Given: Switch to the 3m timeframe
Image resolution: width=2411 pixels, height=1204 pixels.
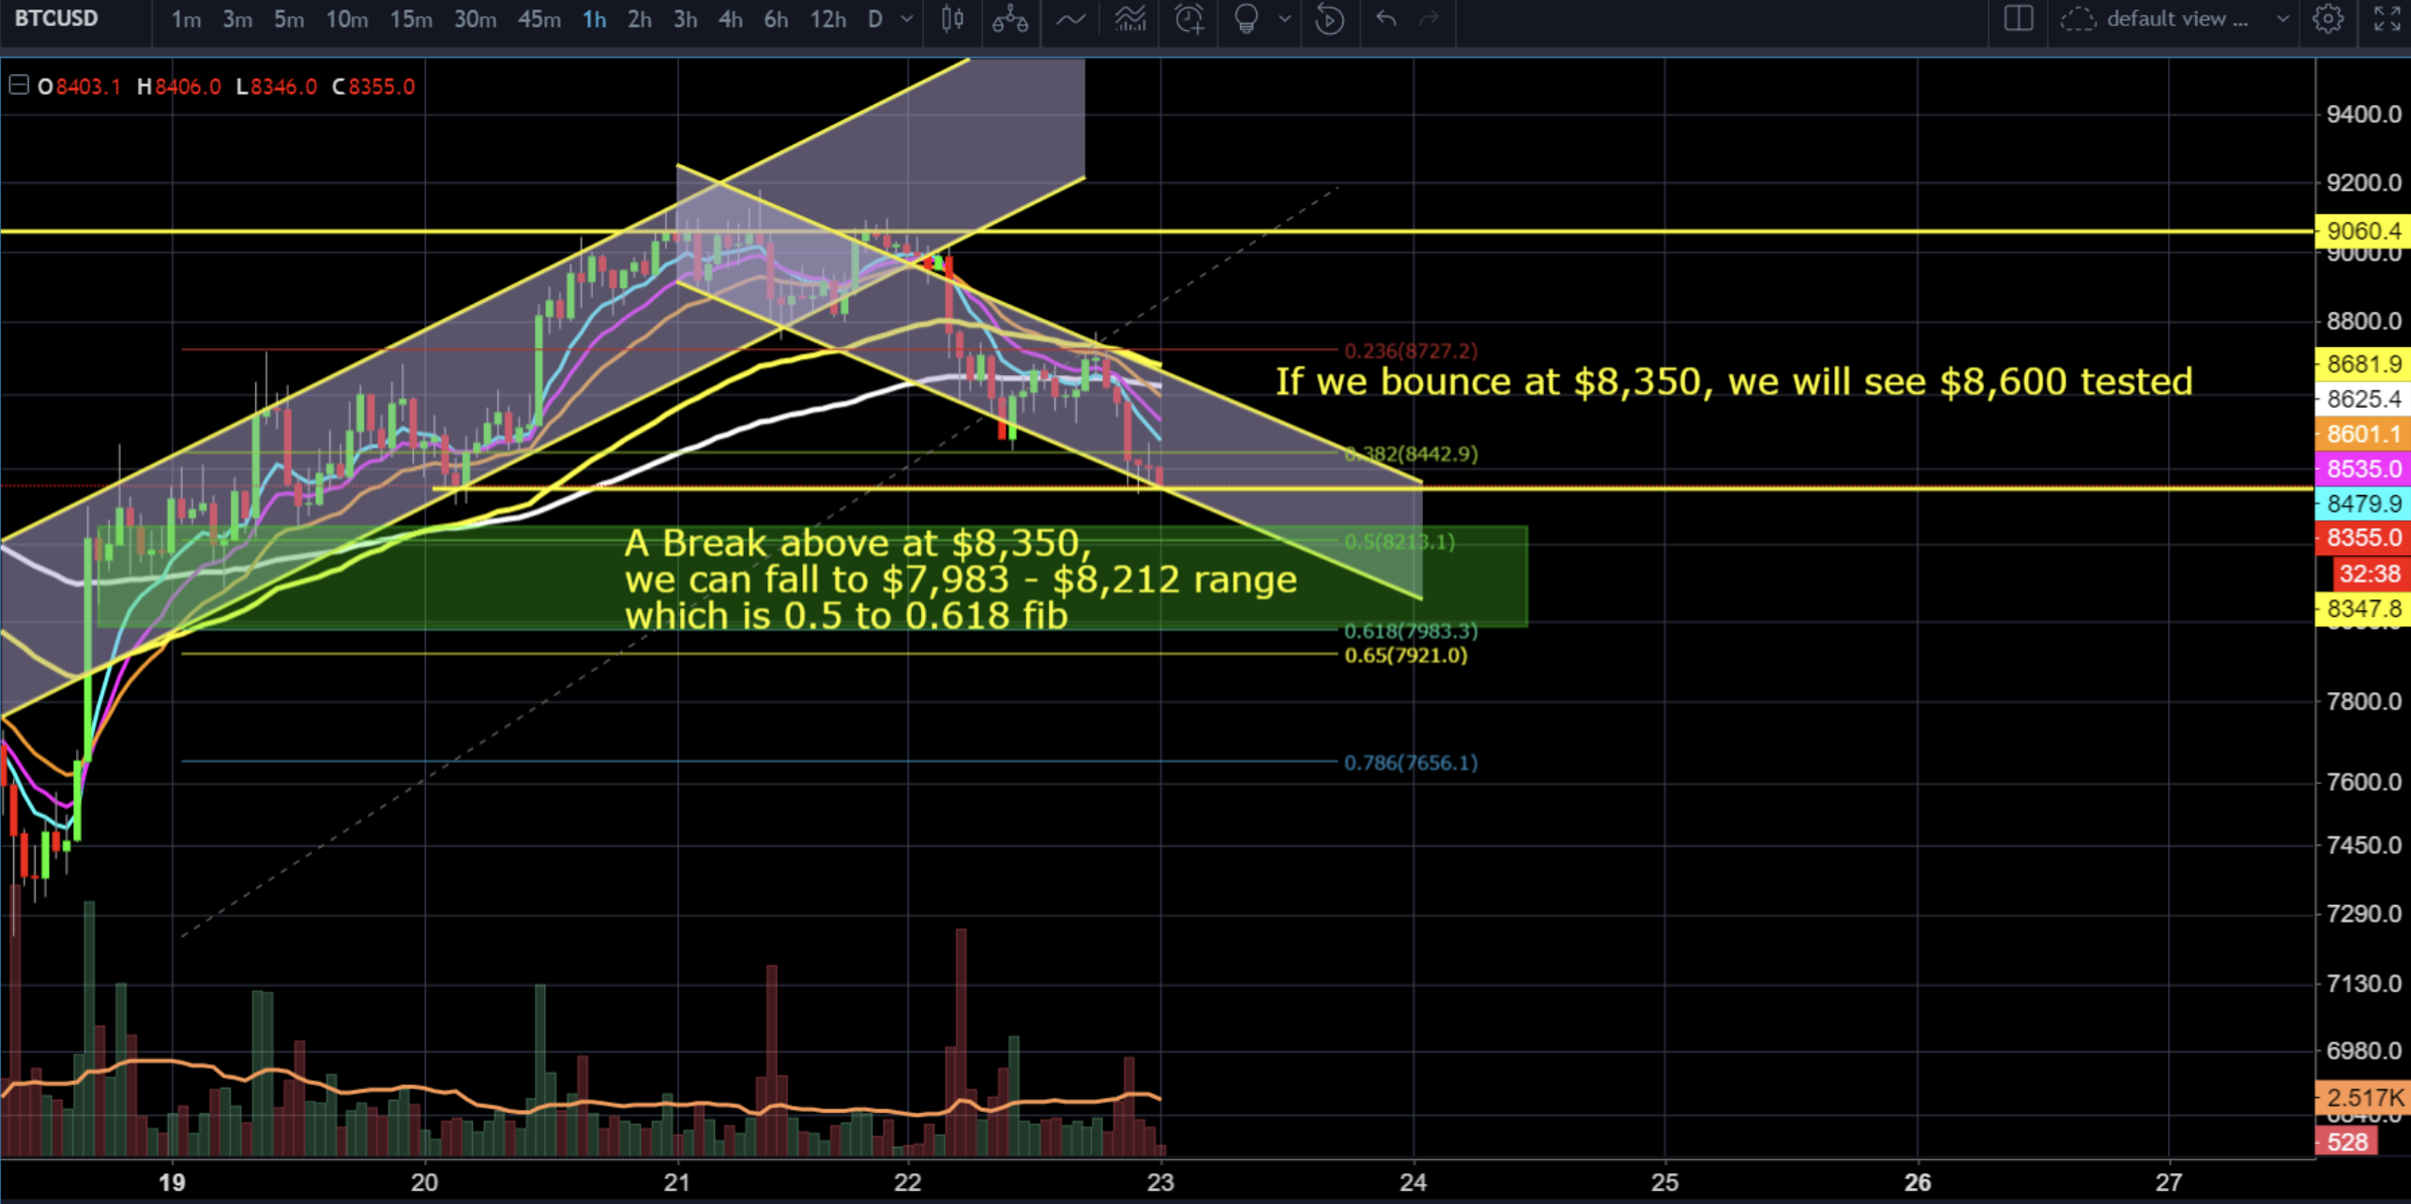Looking at the screenshot, I should coord(237,19).
